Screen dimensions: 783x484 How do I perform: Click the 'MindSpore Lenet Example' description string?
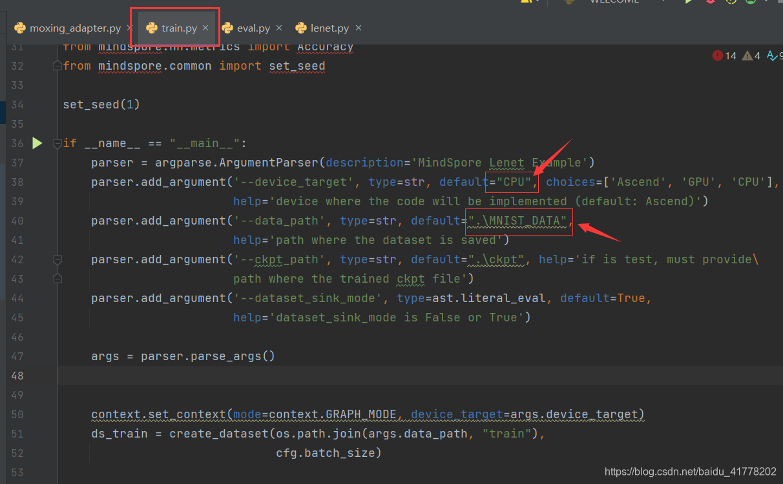point(499,162)
